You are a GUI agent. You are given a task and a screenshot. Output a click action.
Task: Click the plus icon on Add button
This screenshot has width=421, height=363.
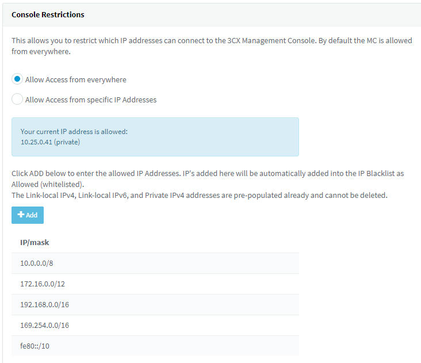click(21, 215)
